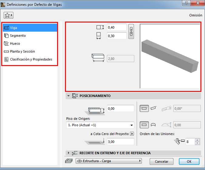Confirm with the OK button
205x170 pixels.
point(189,161)
